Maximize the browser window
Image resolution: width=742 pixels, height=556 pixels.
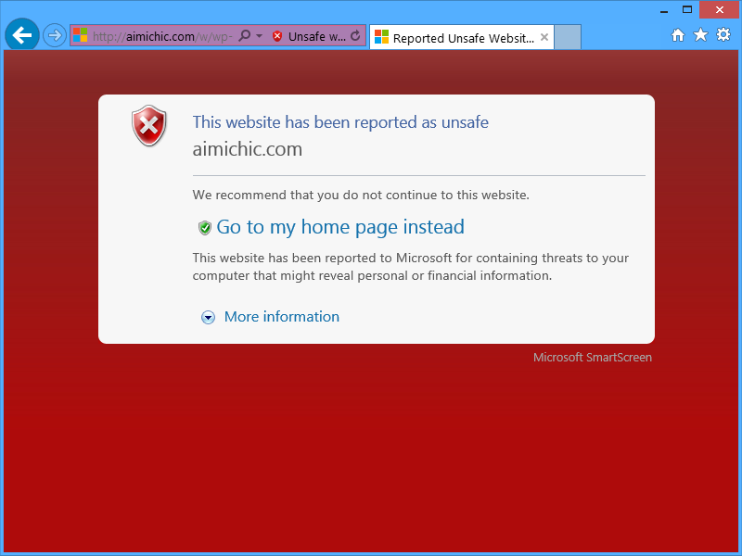pos(687,9)
